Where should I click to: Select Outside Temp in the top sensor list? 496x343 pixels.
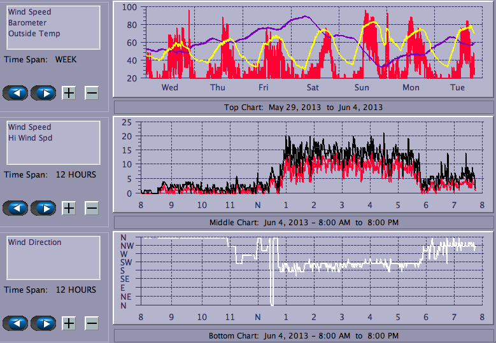pos(34,34)
